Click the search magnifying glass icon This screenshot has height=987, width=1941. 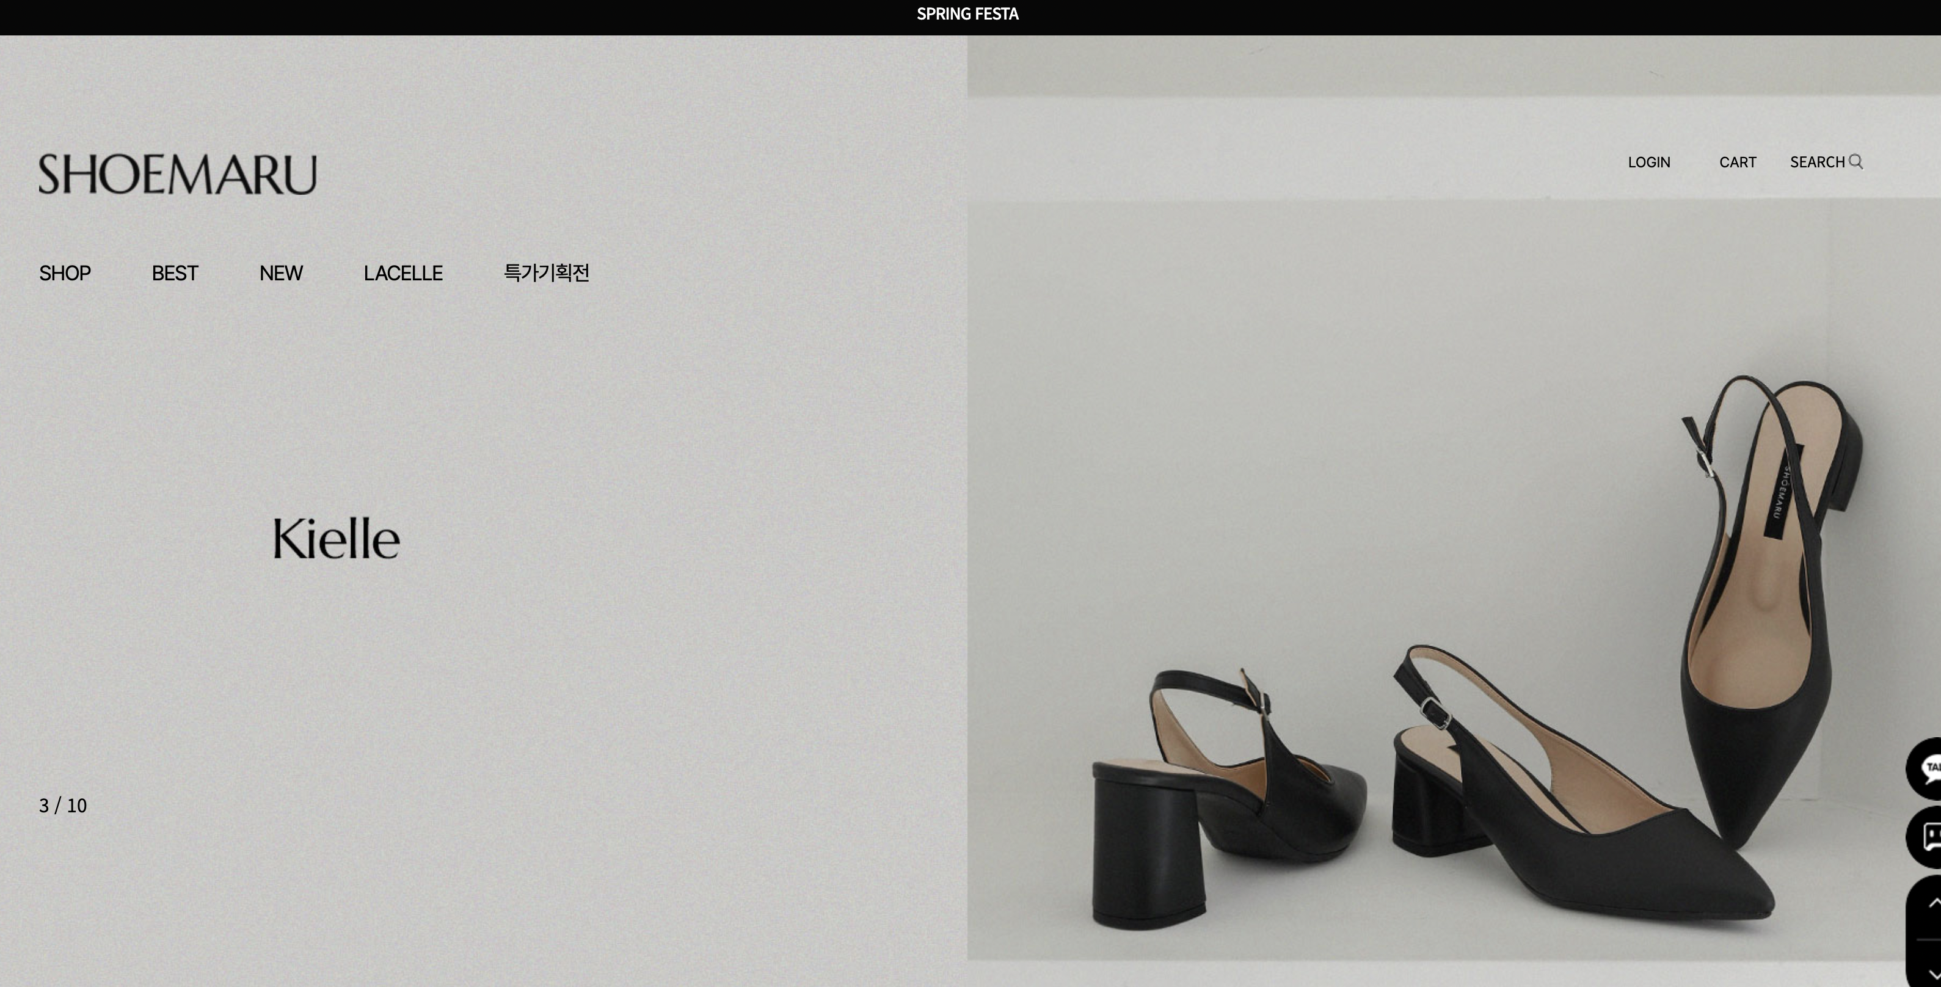tap(1856, 162)
